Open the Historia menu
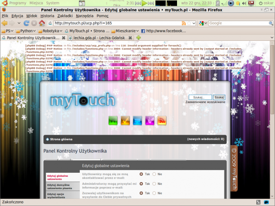 (47, 16)
